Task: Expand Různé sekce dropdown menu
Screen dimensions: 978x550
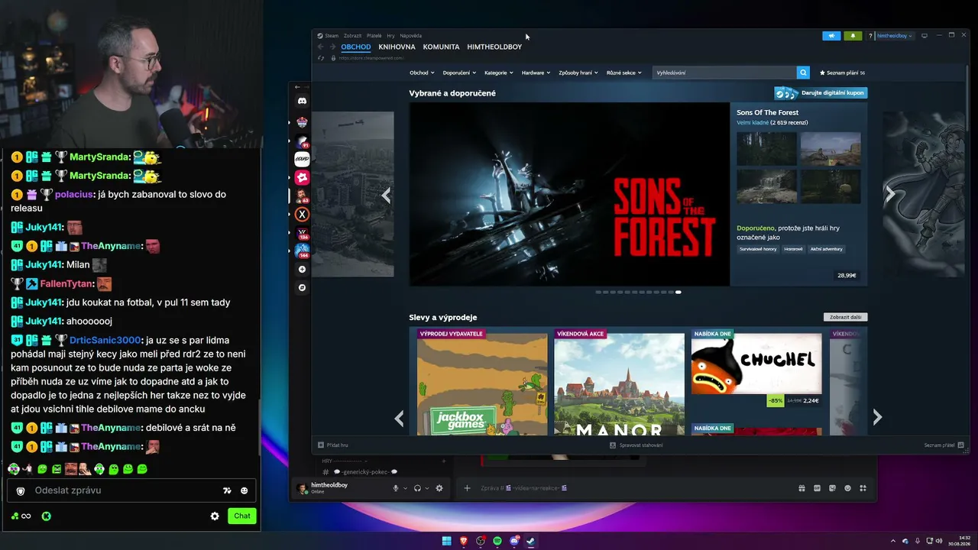Action: pyautogui.click(x=624, y=73)
